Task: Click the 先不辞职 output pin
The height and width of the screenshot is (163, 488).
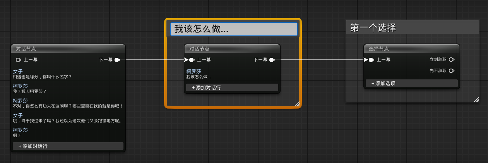Action: (x=451, y=71)
